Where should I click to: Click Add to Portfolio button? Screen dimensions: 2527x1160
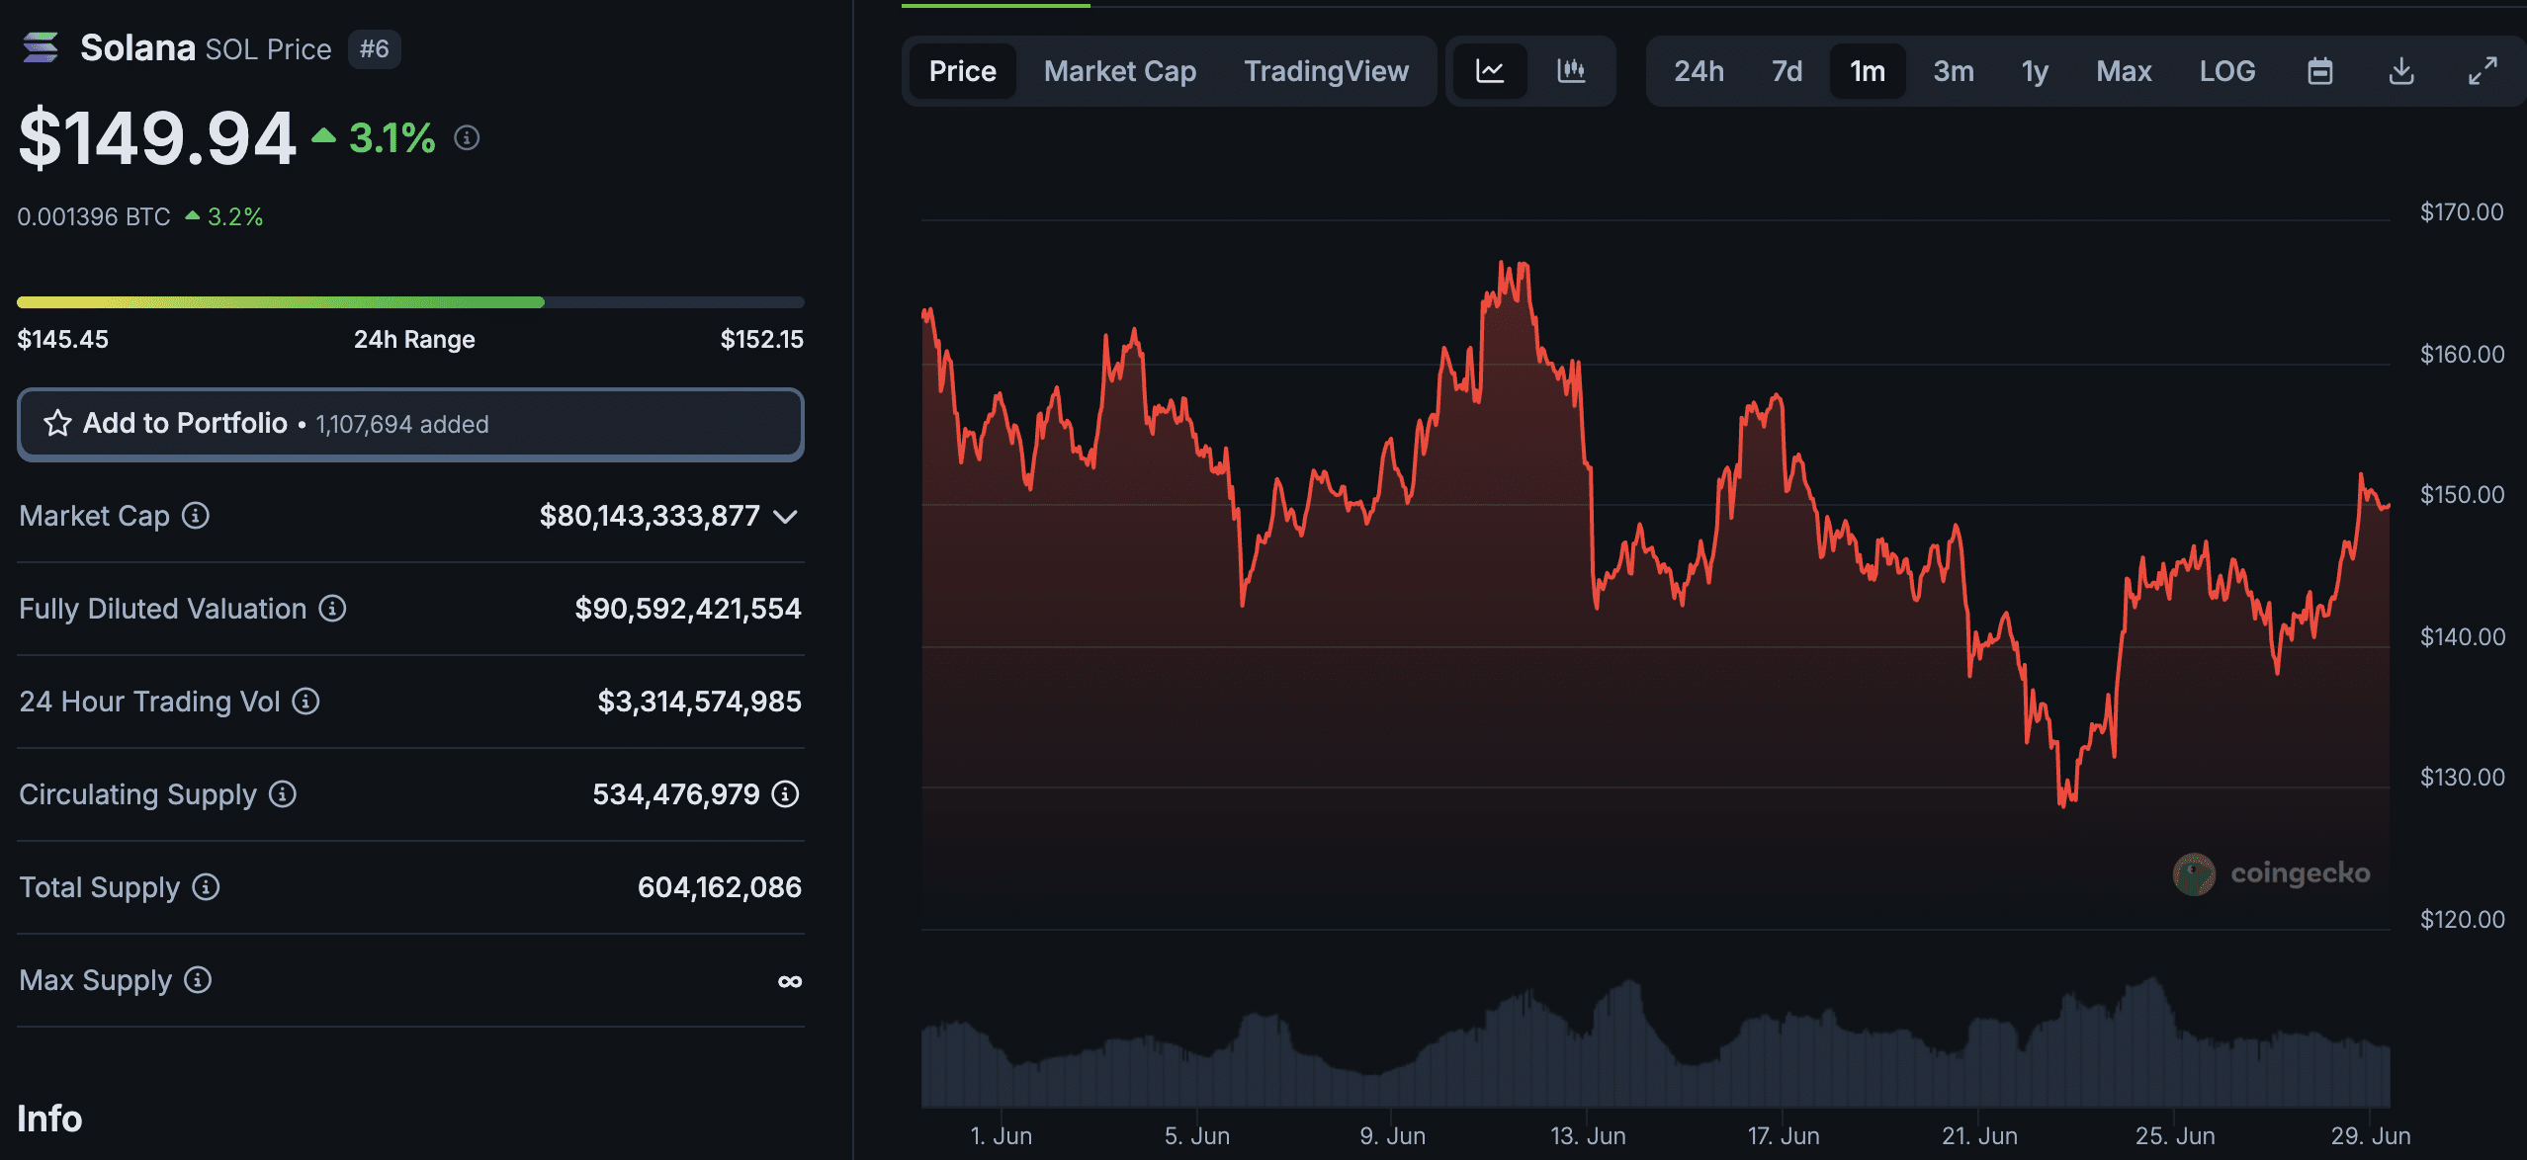[410, 424]
